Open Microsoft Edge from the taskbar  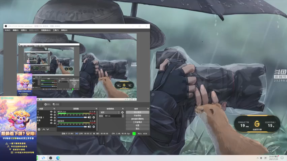pos(58,158)
